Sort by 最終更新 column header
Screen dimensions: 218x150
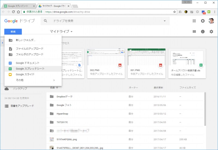(x=158, y=88)
